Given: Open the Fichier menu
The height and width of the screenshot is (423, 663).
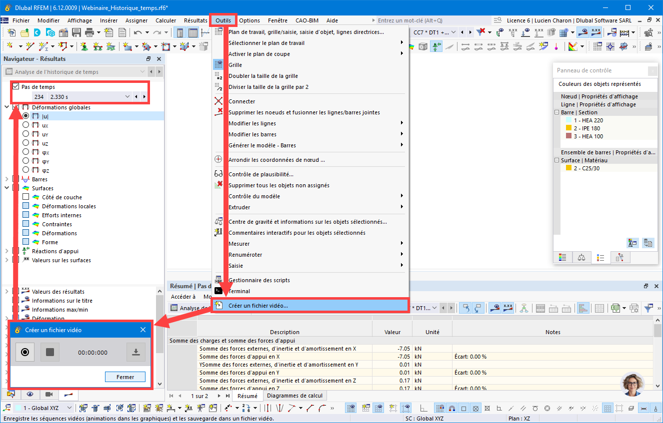Looking at the screenshot, I should (21, 20).
